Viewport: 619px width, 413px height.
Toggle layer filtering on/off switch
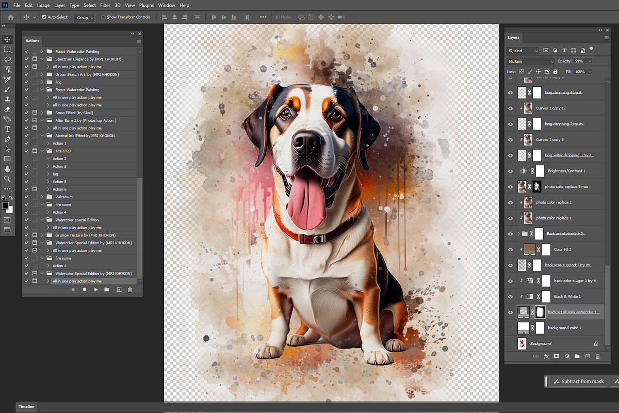(591, 50)
